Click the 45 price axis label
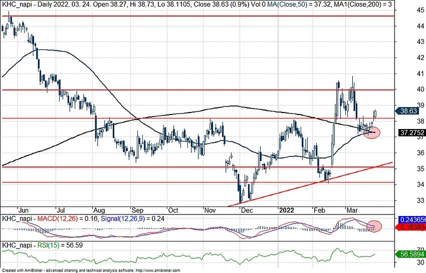 pyautogui.click(x=420, y=10)
